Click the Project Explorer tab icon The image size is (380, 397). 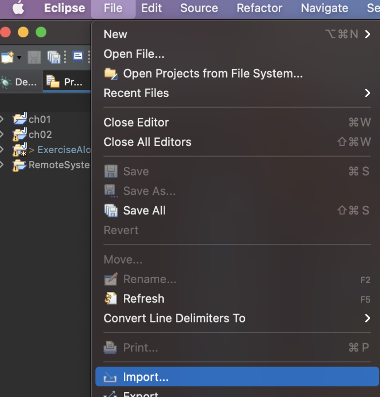click(53, 81)
